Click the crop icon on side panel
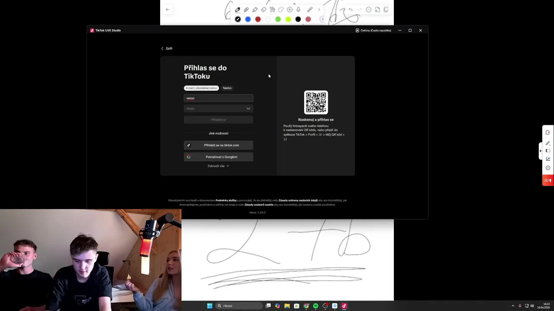Image resolution: width=554 pixels, height=311 pixels. (x=548, y=159)
